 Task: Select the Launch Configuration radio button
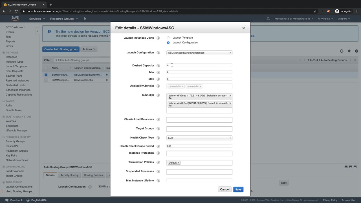168,43
